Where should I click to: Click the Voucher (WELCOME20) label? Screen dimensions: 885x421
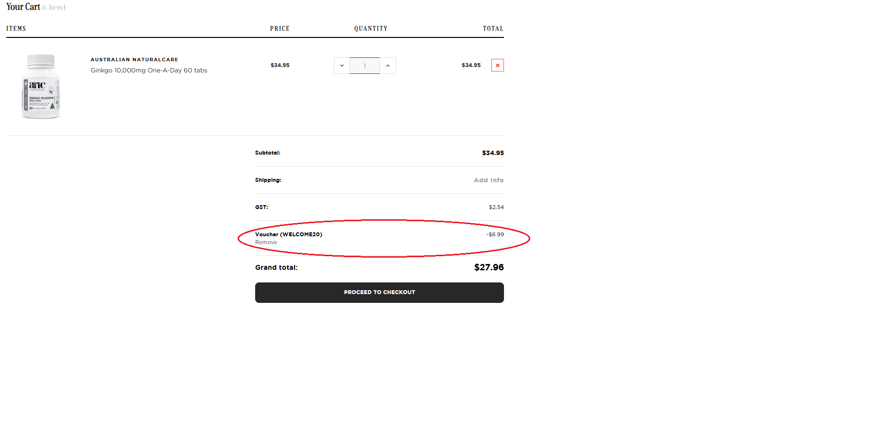[289, 234]
